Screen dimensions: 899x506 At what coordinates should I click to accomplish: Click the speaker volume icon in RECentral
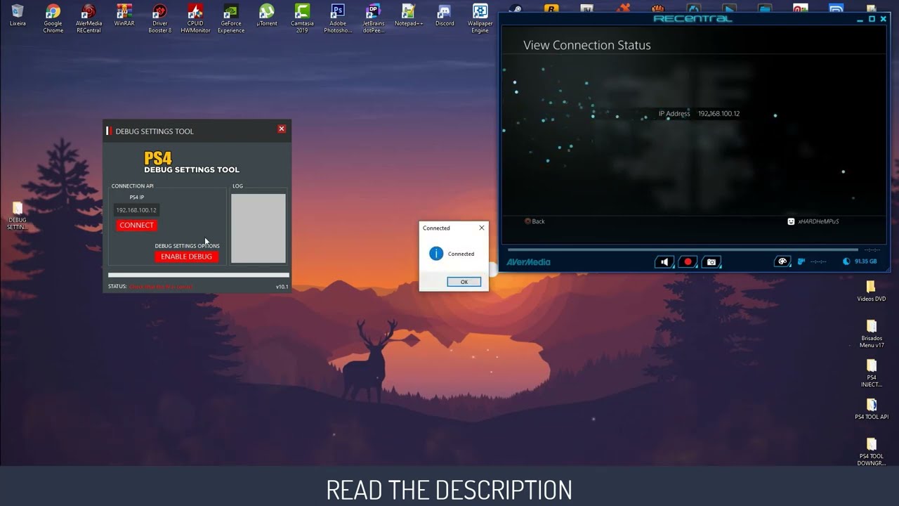[x=664, y=262]
